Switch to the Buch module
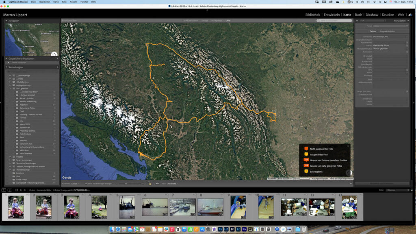The image size is (416, 234). click(x=358, y=15)
